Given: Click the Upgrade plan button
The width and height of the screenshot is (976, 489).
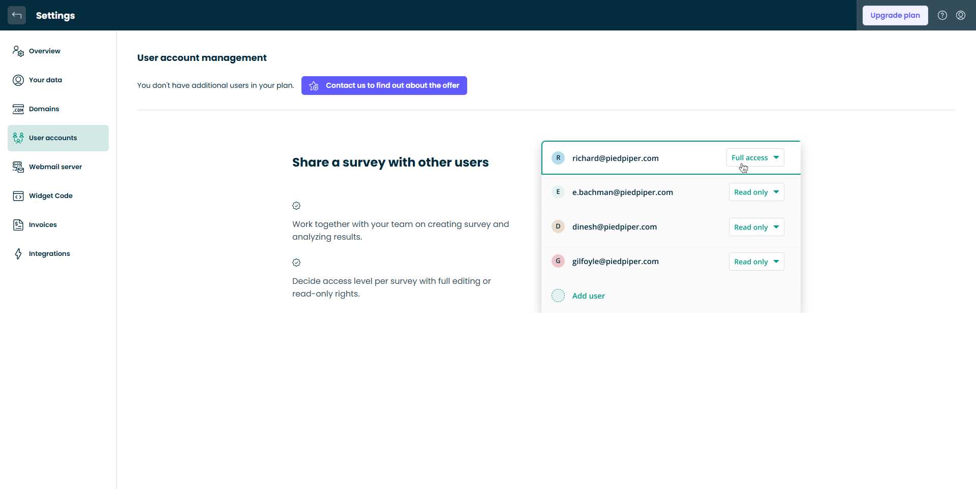Looking at the screenshot, I should (x=895, y=15).
